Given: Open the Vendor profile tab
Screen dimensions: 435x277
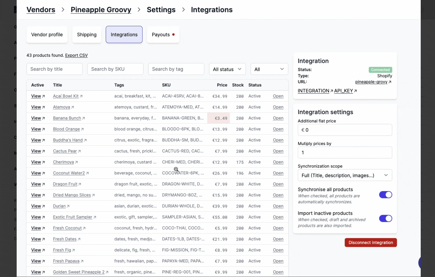Looking at the screenshot, I should pos(47,35).
